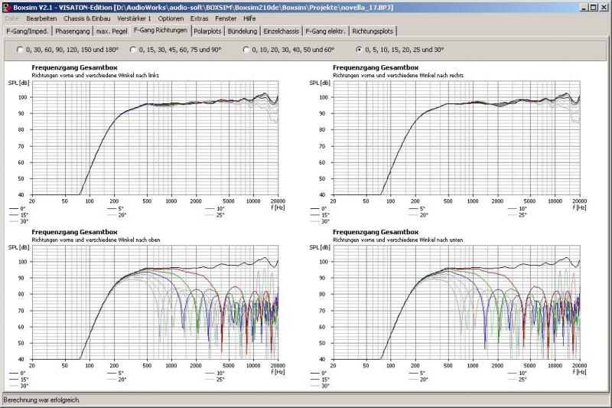
Task: Switch to the F-Gang elektr. tab
Action: tap(326, 31)
